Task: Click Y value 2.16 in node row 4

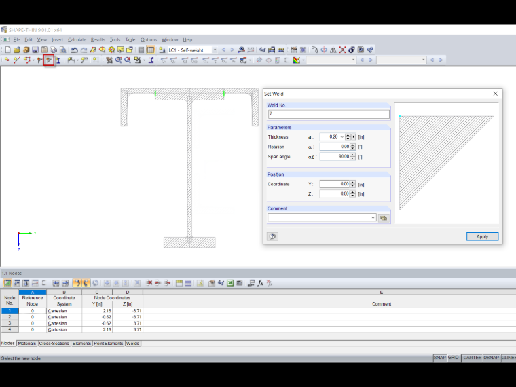Action: coord(97,329)
